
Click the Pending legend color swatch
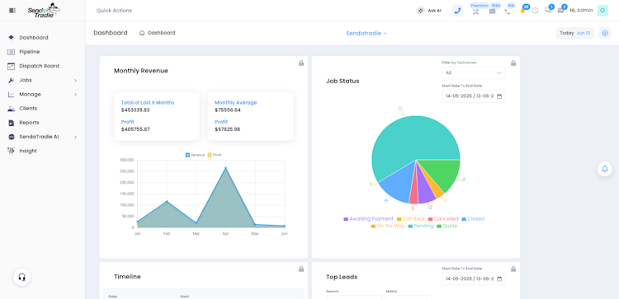tap(410, 227)
